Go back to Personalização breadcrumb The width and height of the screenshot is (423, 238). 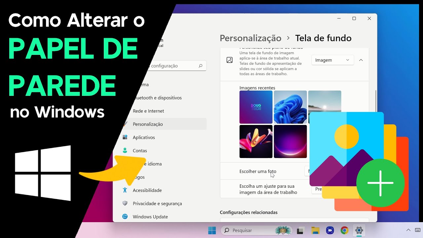click(x=250, y=38)
